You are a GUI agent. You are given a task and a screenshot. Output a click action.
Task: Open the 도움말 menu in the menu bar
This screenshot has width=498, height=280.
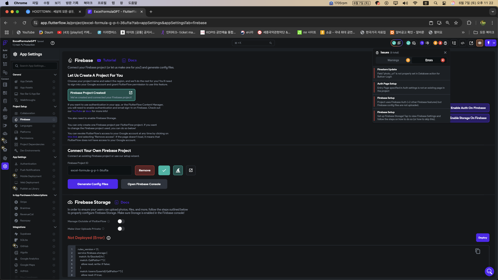coord(133,3)
